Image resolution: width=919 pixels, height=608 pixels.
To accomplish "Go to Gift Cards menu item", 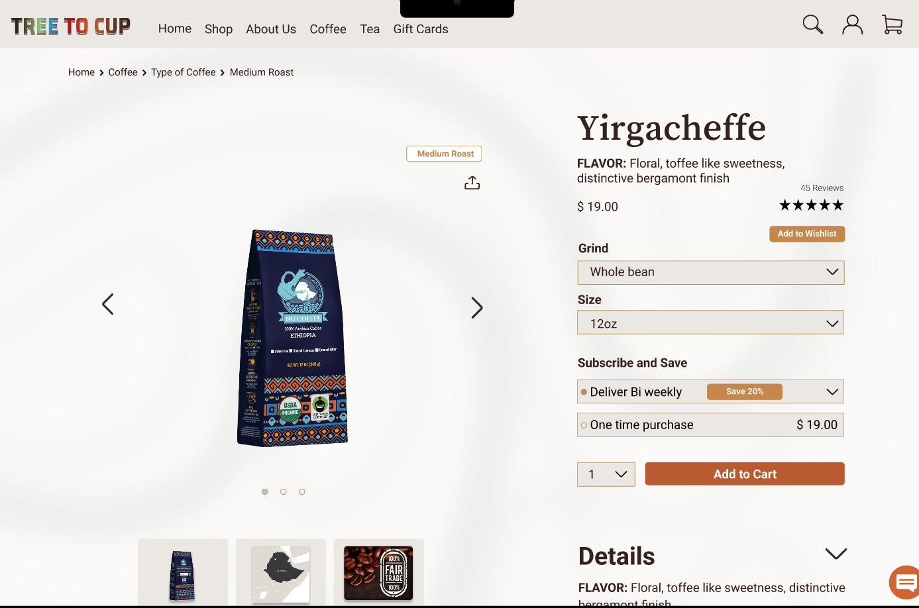I will [421, 29].
